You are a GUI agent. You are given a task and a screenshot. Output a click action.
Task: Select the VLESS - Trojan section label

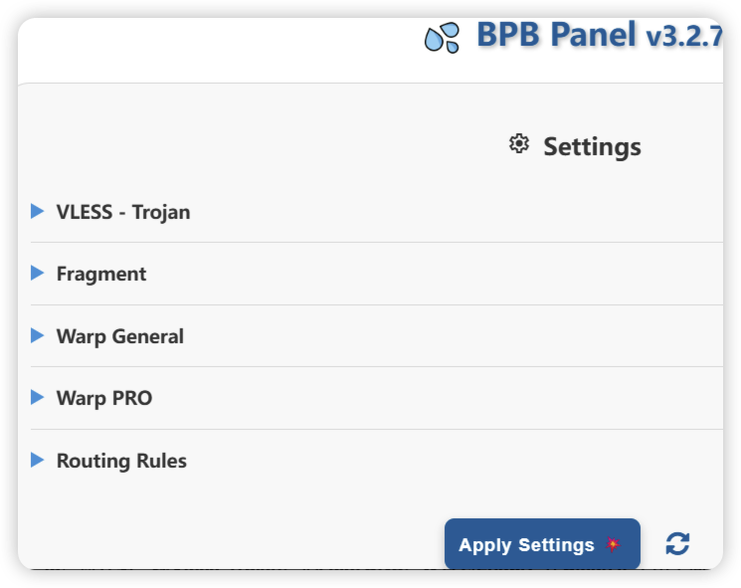point(123,212)
